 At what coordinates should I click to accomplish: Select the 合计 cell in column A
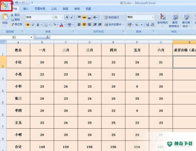[18, 146]
